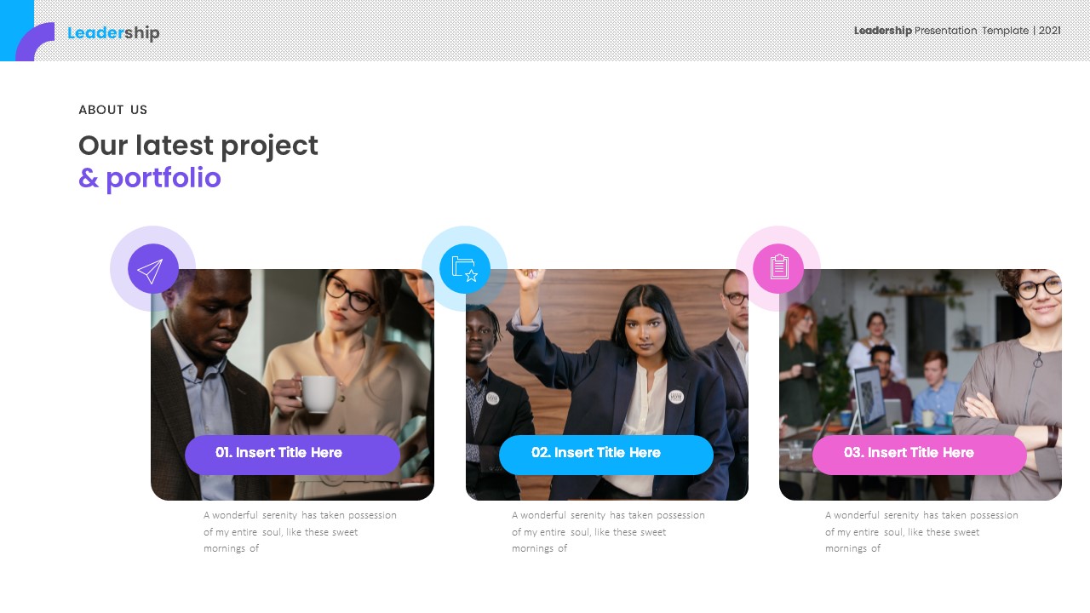Viewport: 1090px width, 613px height.
Task: Open the photo of woman with crossed arms
Action: click(x=920, y=358)
